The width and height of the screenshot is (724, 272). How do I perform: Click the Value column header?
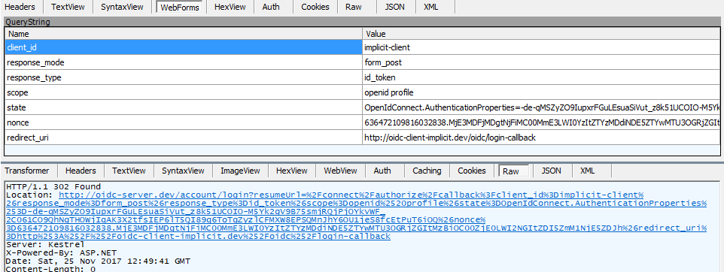pos(543,34)
